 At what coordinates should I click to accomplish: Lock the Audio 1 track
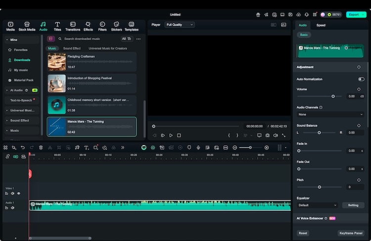pyautogui.click(x=6, y=208)
